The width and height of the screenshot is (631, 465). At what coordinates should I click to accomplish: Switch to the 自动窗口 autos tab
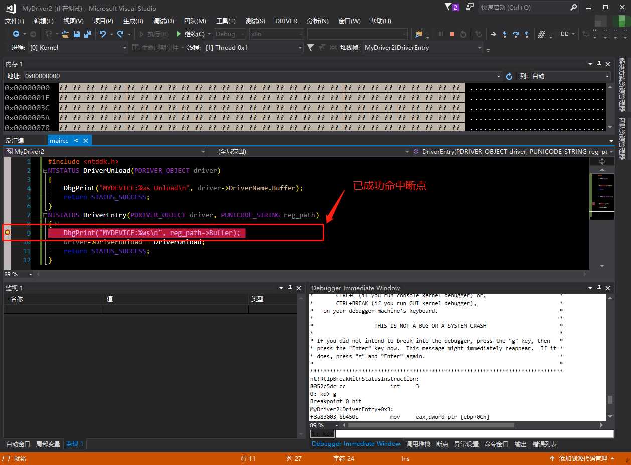coord(18,444)
